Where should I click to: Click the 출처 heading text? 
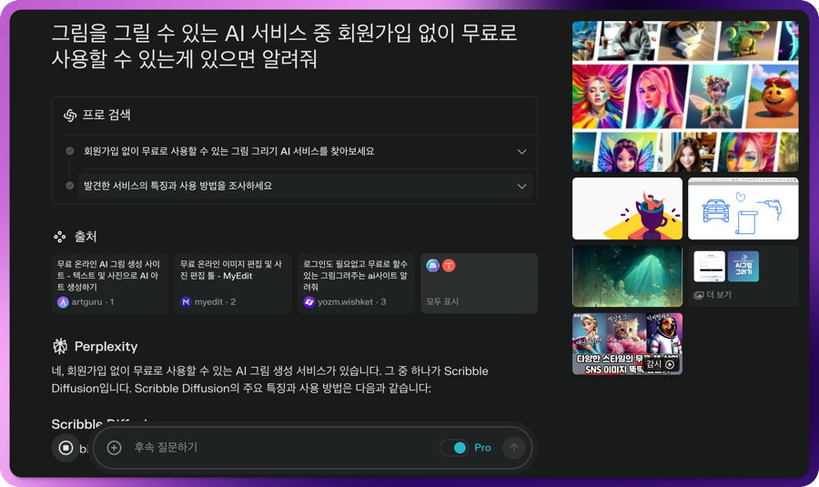click(x=86, y=237)
